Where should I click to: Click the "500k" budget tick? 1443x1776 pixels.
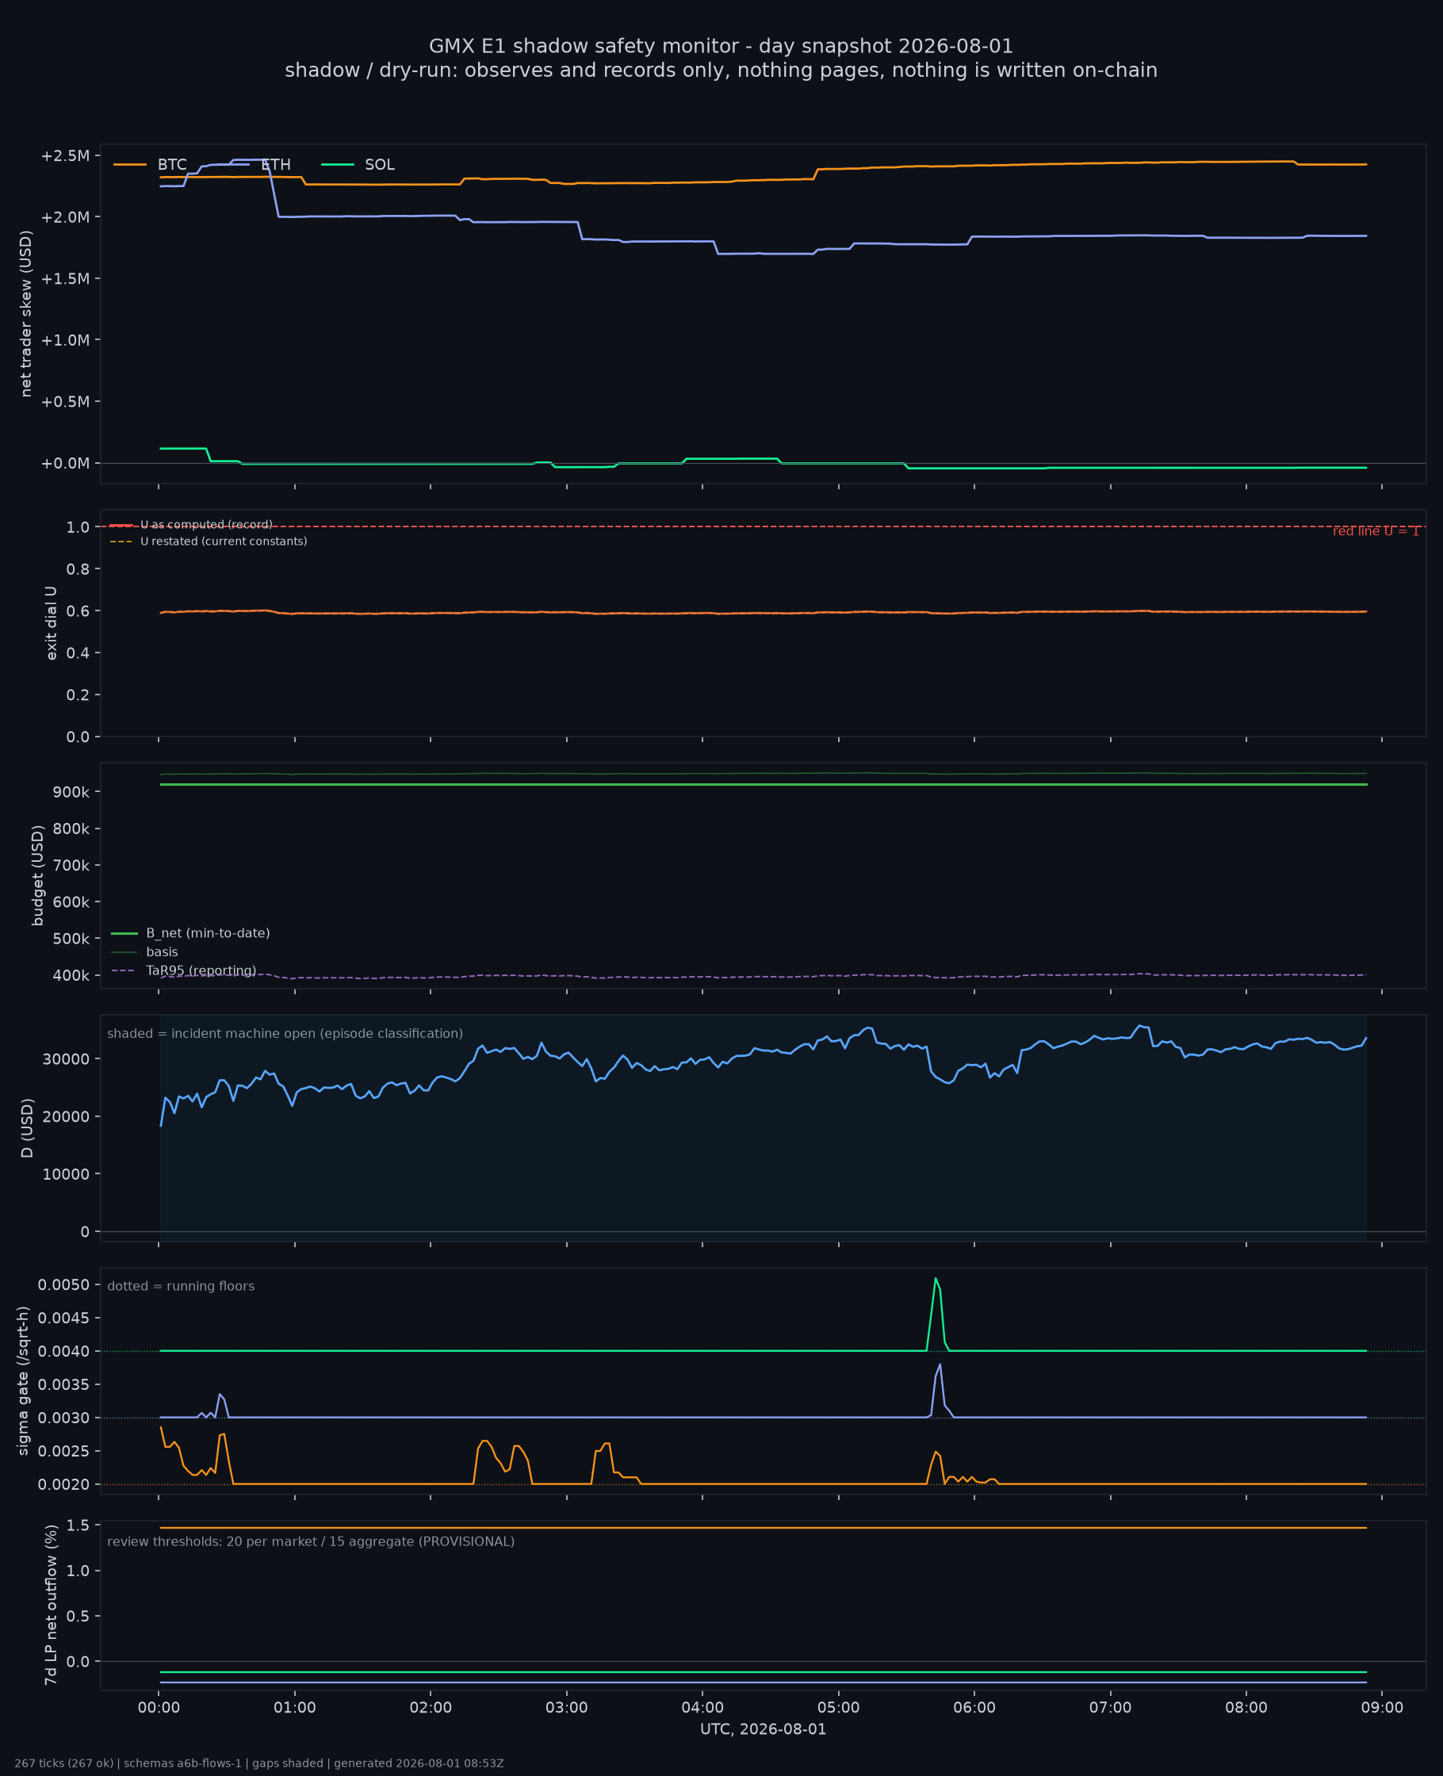[71, 939]
